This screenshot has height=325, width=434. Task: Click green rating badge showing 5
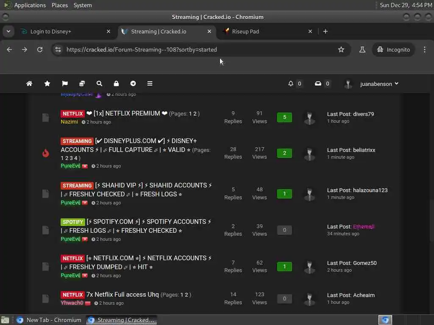(284, 117)
